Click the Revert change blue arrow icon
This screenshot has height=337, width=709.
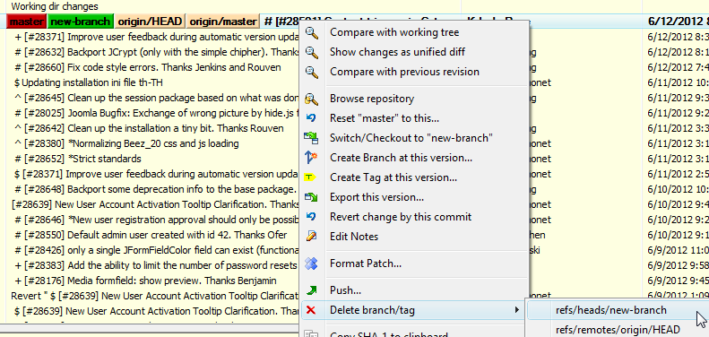(x=312, y=217)
